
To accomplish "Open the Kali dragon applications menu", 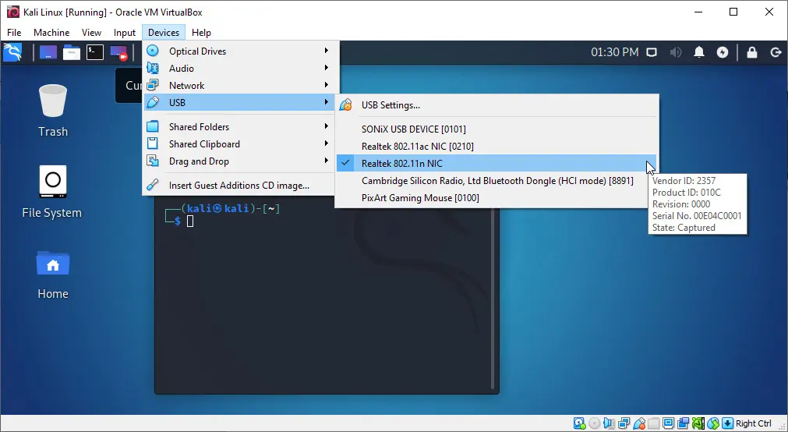I will [x=12, y=52].
